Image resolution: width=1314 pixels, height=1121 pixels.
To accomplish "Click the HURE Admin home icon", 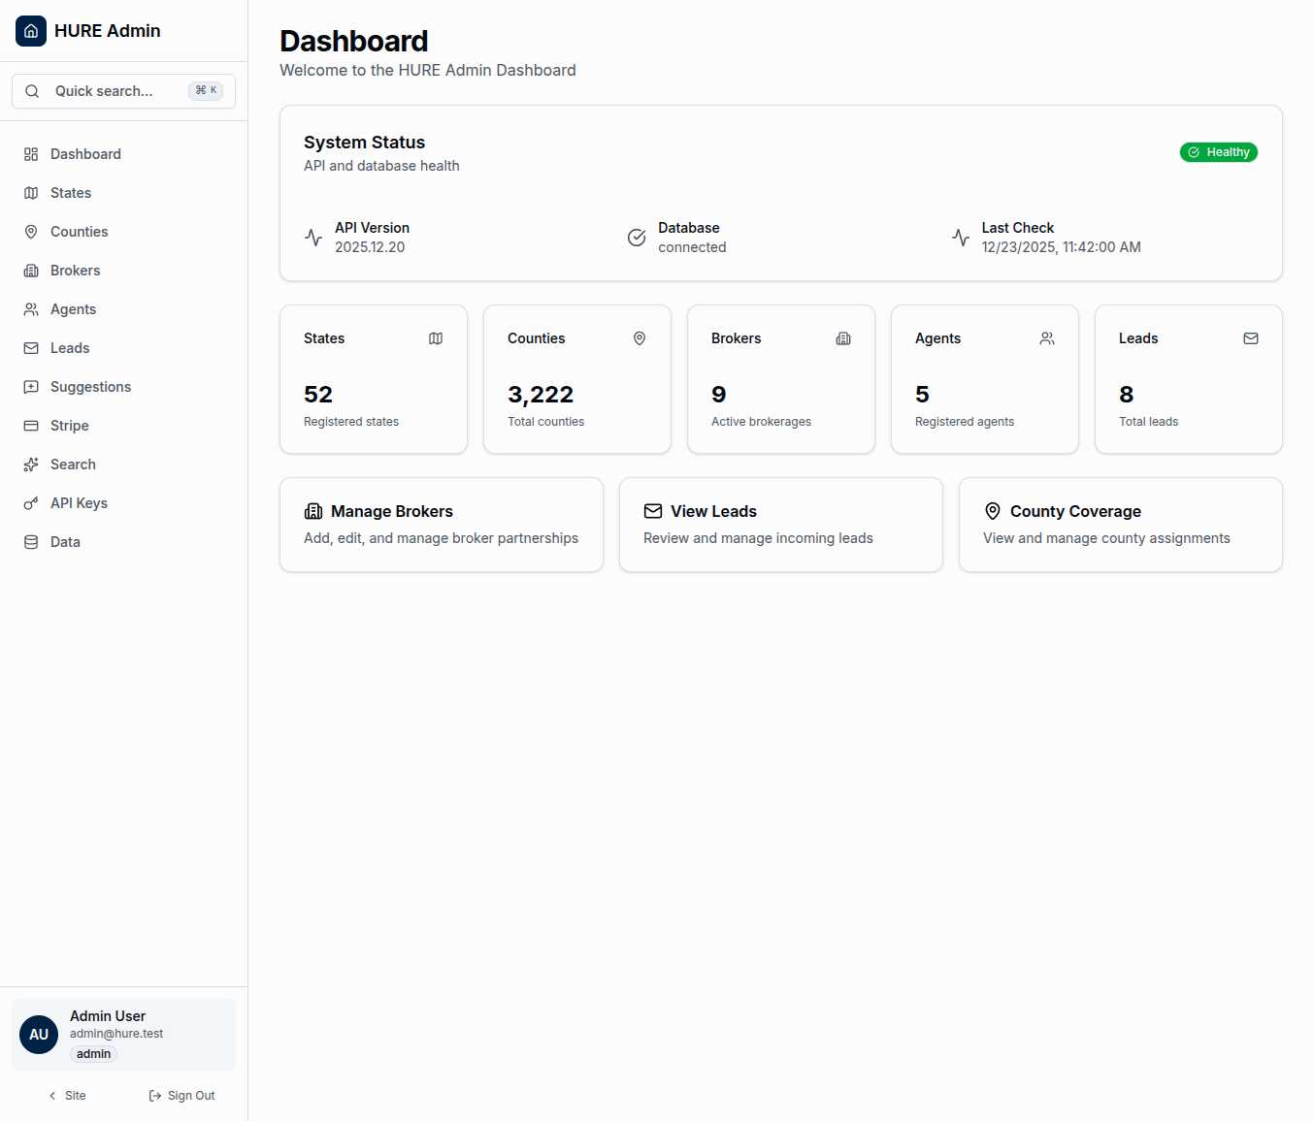I will [x=30, y=30].
